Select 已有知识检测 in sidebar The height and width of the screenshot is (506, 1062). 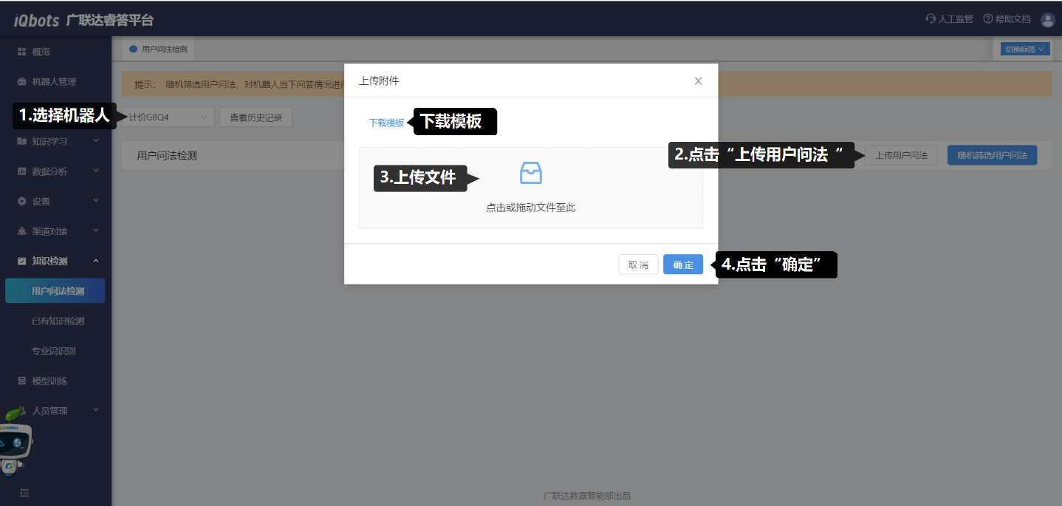pos(58,321)
